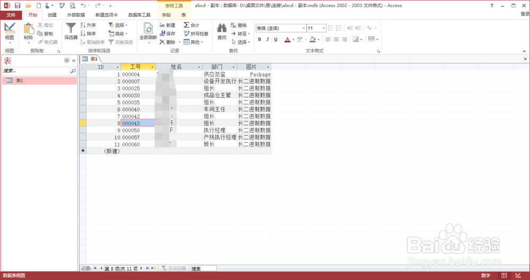Viewport: 530px width, 280px height.
Task: Open font size 11 combo box
Action: click(316, 28)
